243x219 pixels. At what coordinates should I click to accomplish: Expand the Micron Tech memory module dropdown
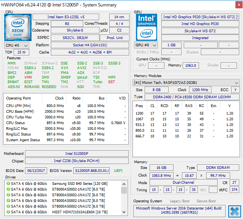[x=186, y=83]
